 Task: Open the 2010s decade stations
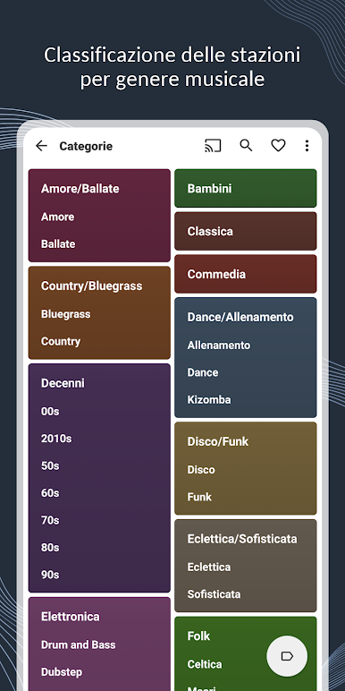coord(56,439)
